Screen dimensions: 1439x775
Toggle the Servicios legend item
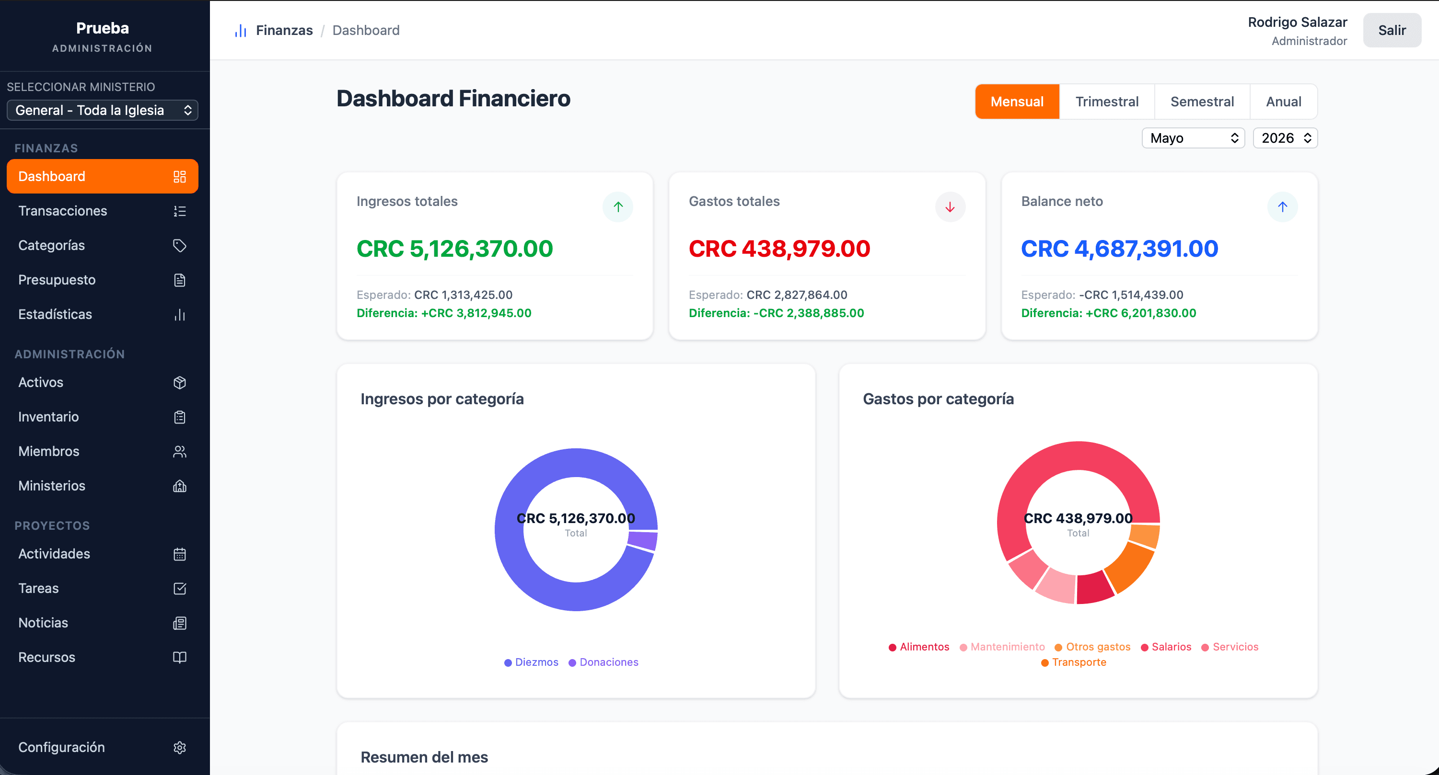point(1230,647)
